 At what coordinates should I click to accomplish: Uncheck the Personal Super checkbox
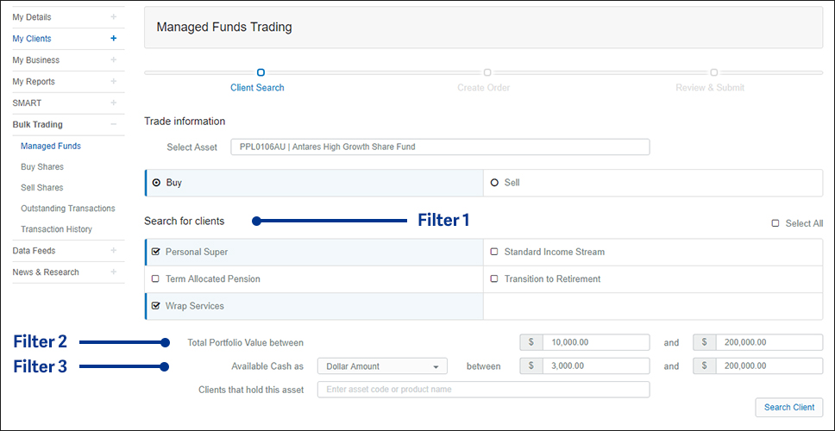click(155, 252)
